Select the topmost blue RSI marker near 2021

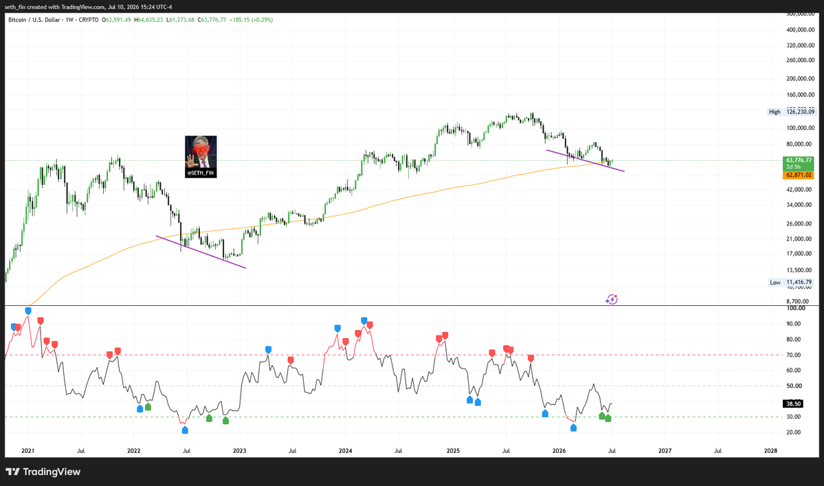coord(28,311)
